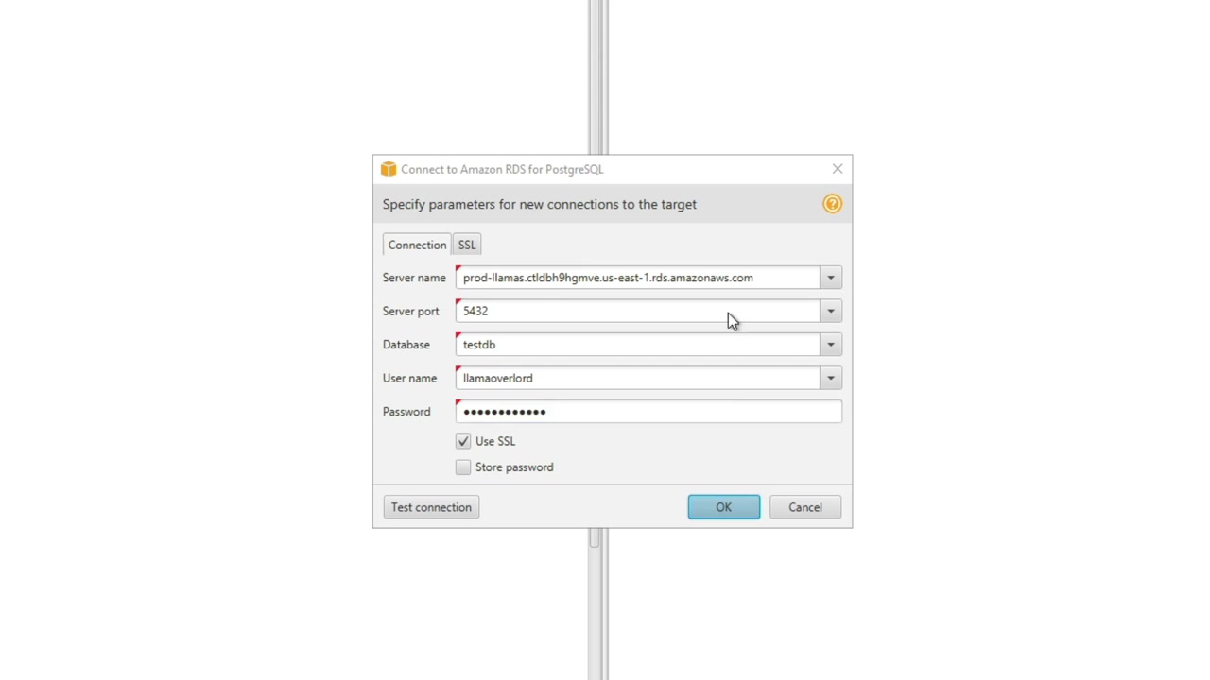Viewport: 1210px width, 680px height.
Task: Expand the Database dropdown arrow
Action: (831, 345)
